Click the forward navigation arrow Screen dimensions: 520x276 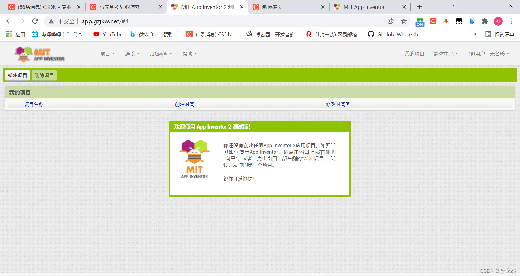click(x=22, y=21)
